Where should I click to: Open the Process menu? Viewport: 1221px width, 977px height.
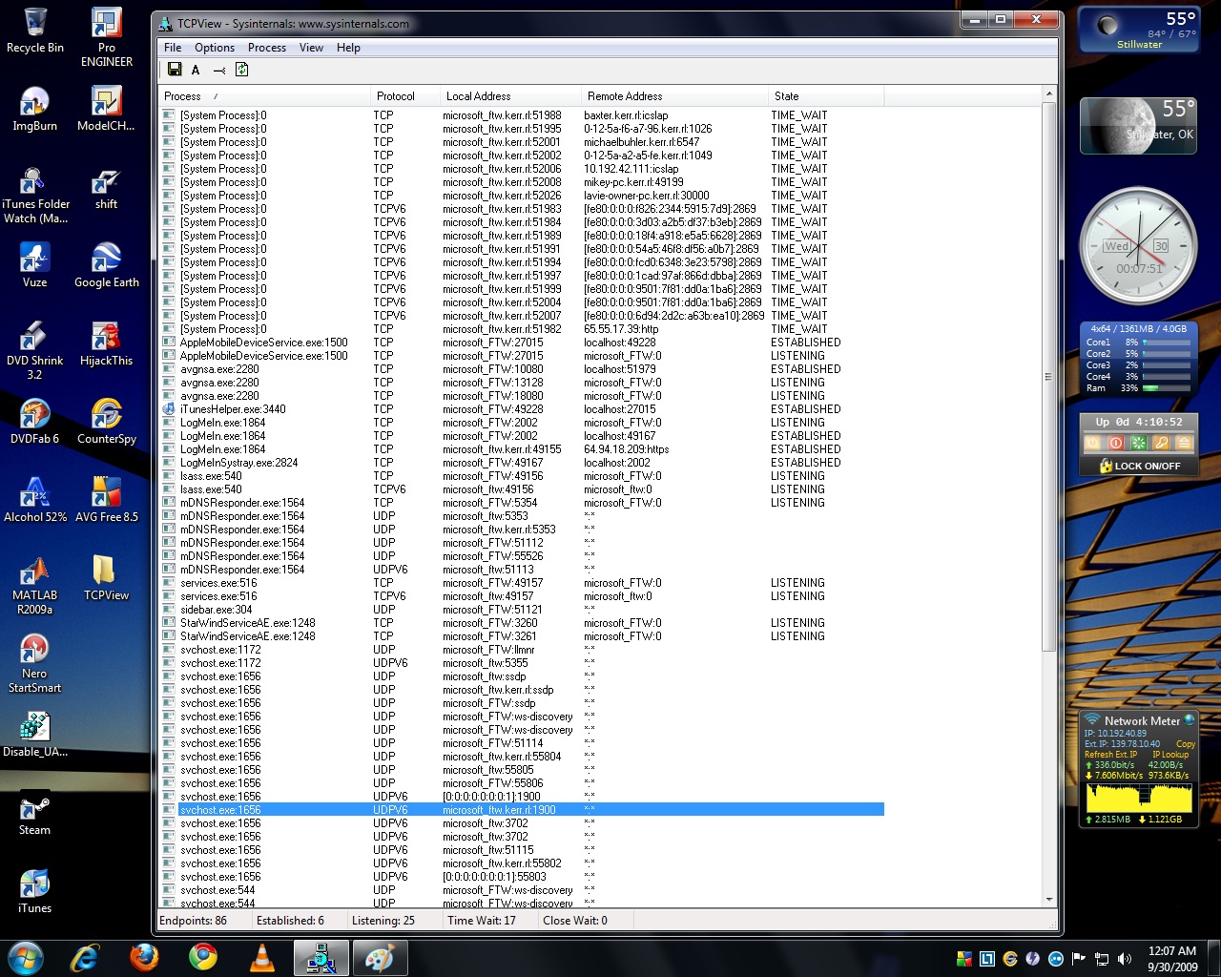pyautogui.click(x=267, y=47)
